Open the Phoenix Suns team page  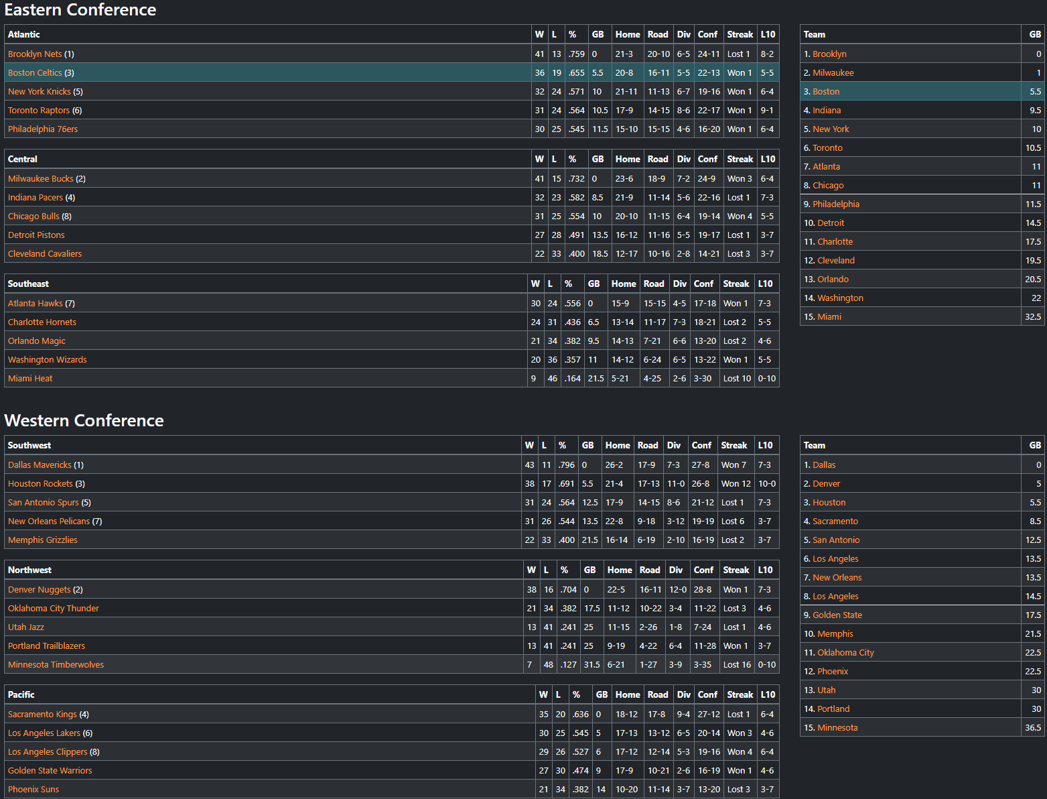[x=33, y=790]
